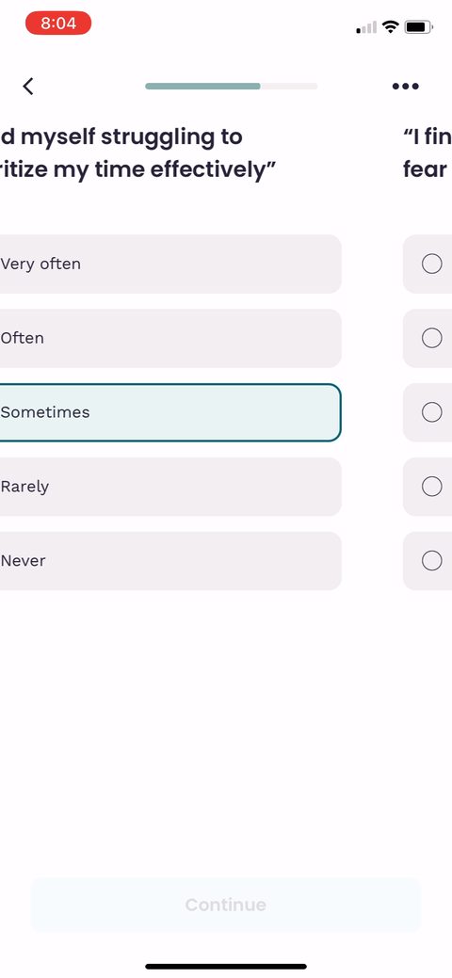Image resolution: width=452 pixels, height=978 pixels.
Task: Tap the Continue button
Action: click(226, 905)
